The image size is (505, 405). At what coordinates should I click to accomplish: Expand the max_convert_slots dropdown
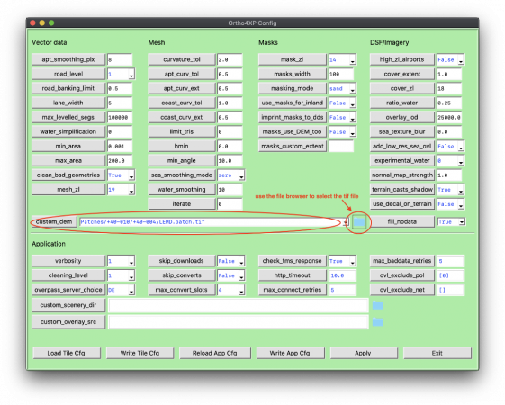241,290
